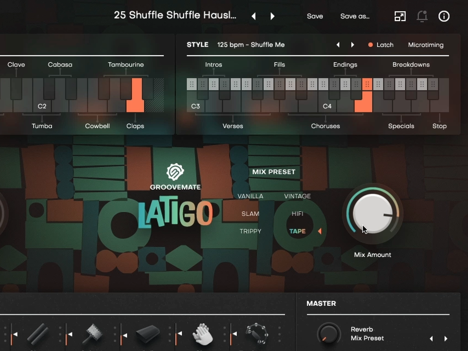
Task: Click the tambourine instrument icon
Action: [x=257, y=334]
